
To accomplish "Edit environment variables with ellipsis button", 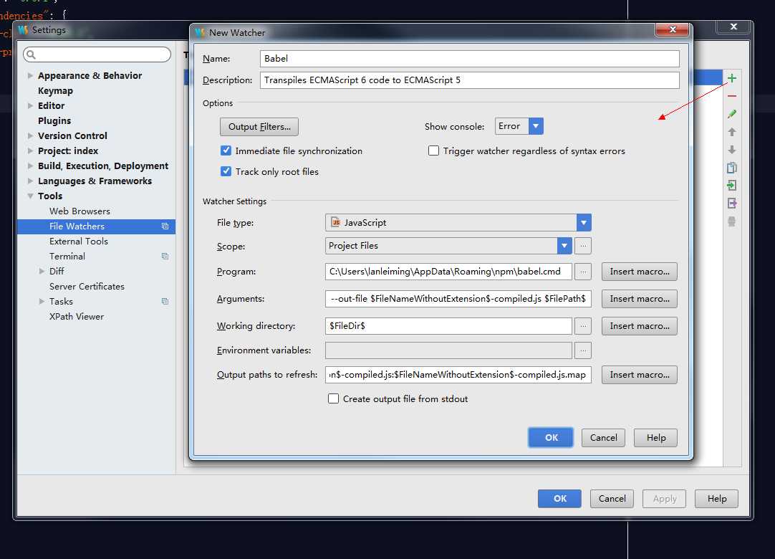I will coord(583,350).
